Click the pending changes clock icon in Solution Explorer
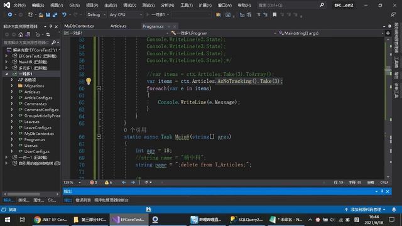 [x=38, y=35]
